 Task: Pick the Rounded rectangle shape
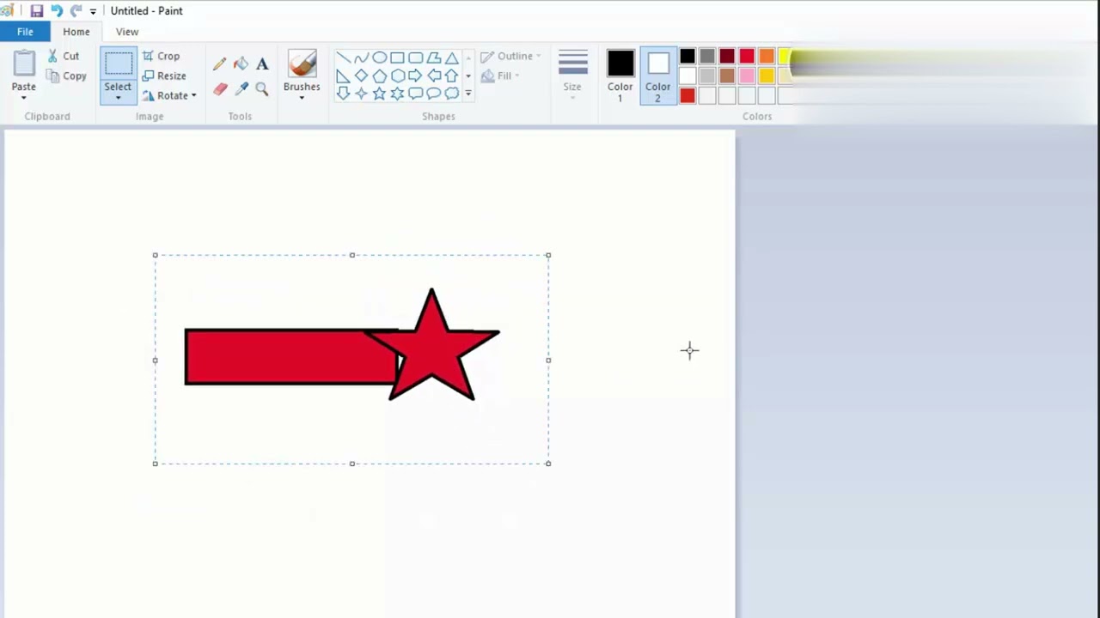[x=415, y=58]
